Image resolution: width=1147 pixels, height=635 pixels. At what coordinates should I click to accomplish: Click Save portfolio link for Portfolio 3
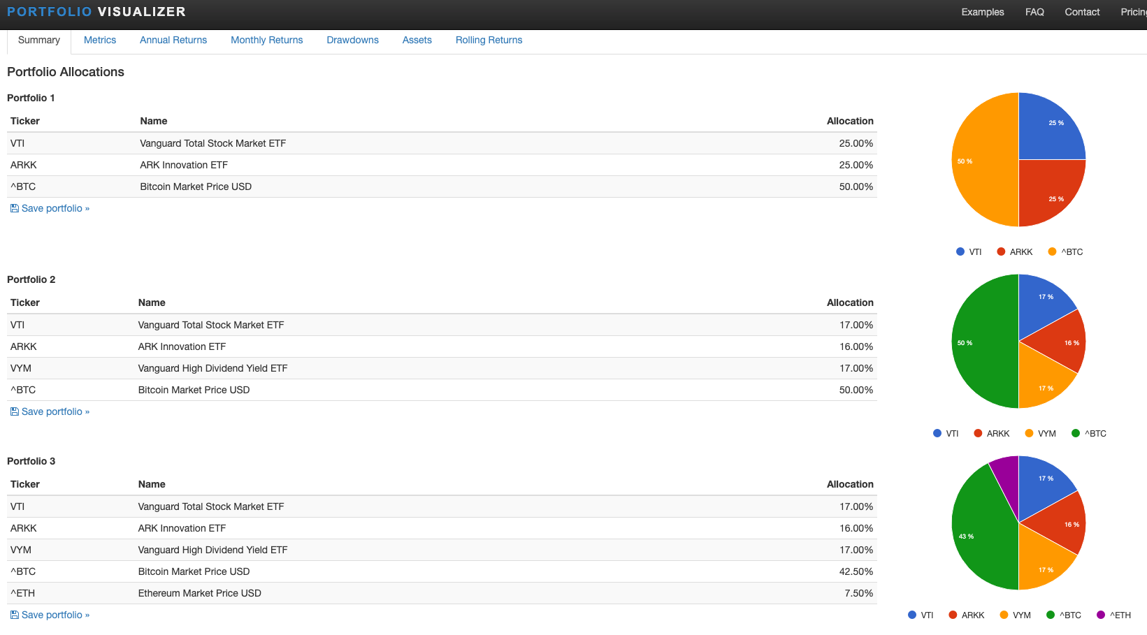point(55,615)
